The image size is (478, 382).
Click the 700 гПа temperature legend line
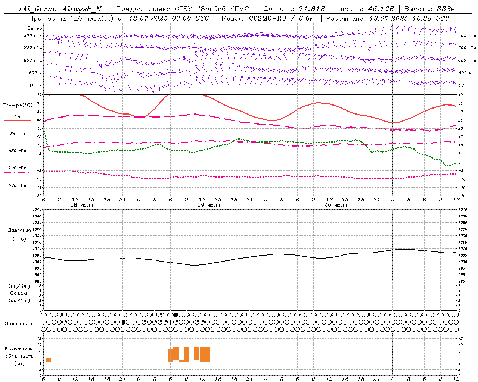pyautogui.click(x=17, y=172)
